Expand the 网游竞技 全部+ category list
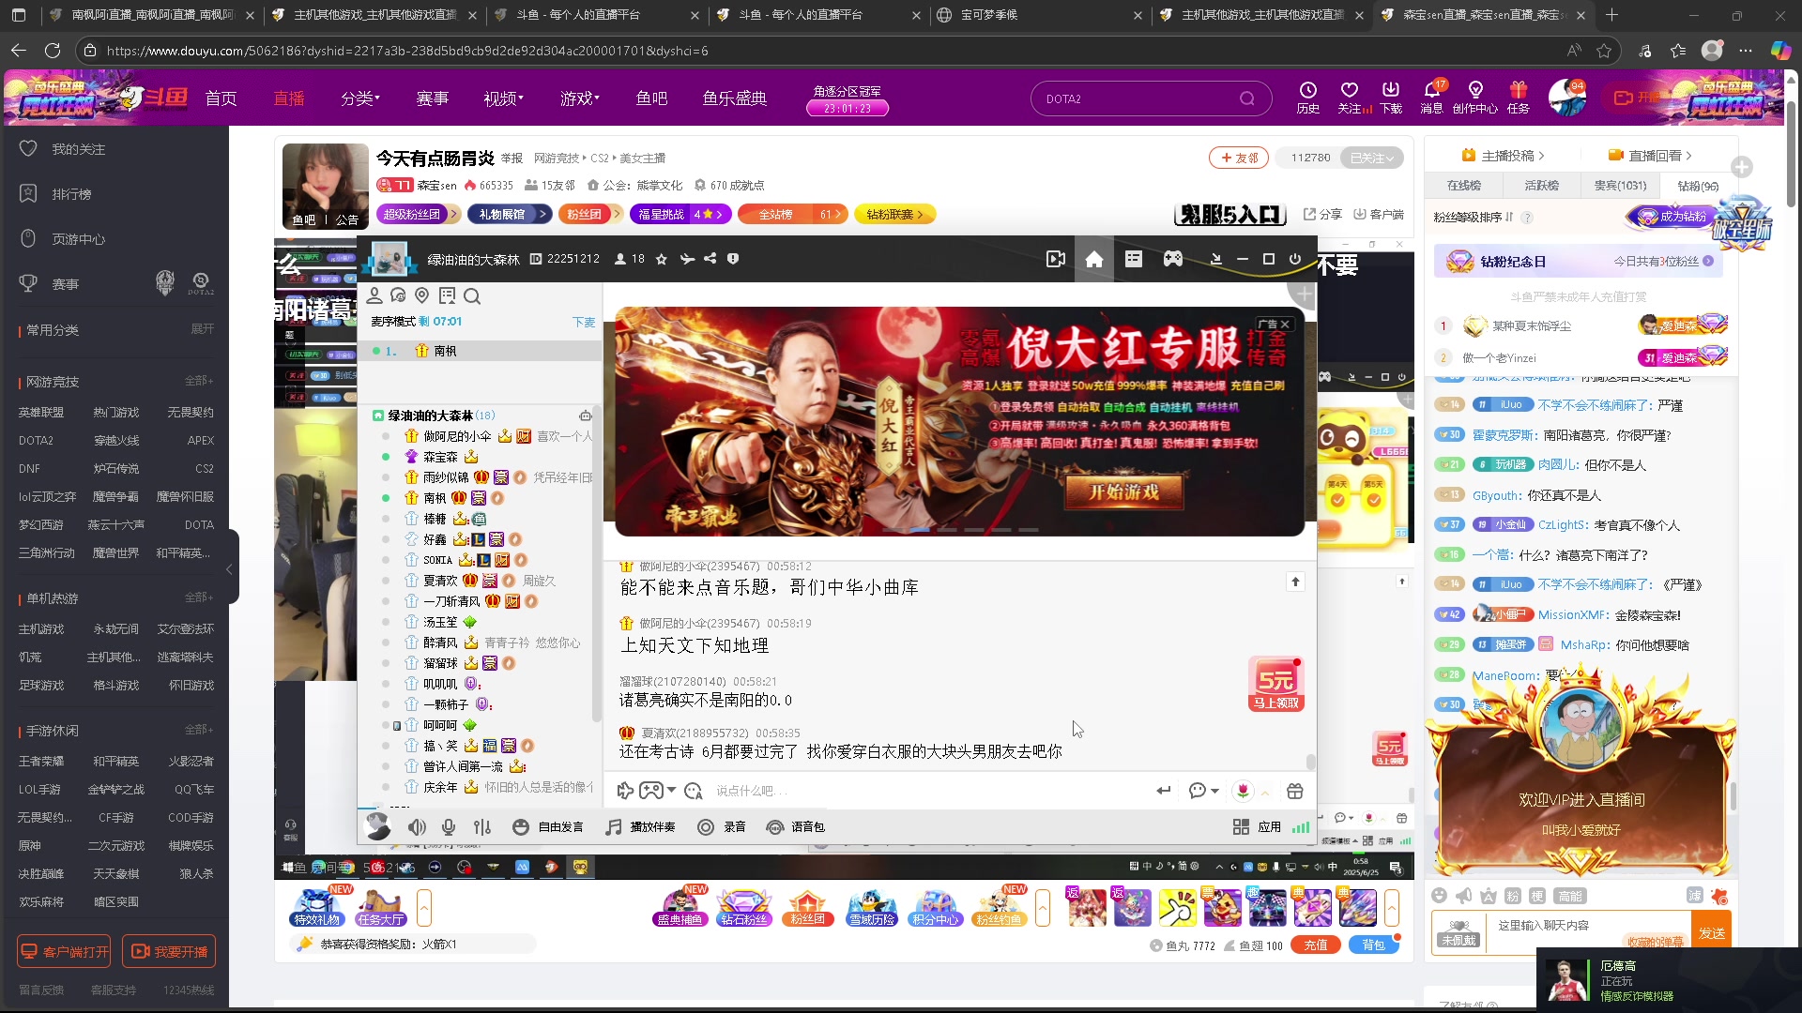 pos(199,381)
